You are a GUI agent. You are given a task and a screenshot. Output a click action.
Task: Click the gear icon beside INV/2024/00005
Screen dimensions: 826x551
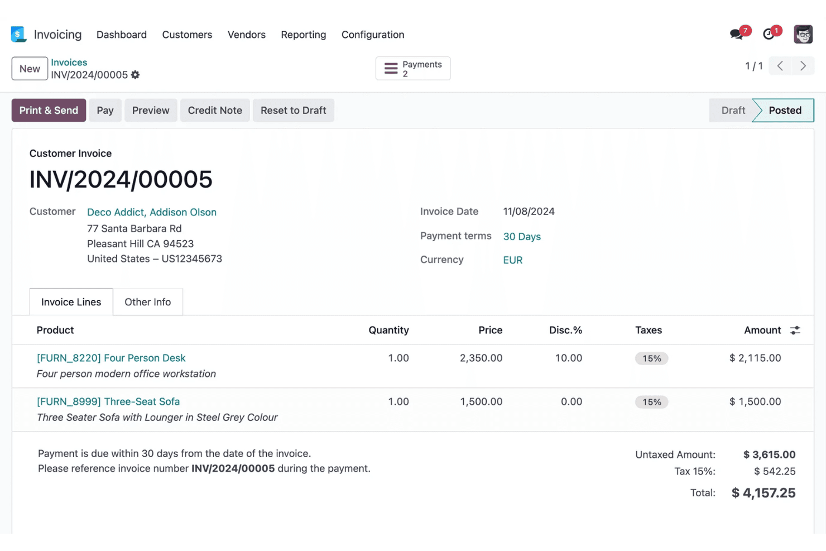135,75
